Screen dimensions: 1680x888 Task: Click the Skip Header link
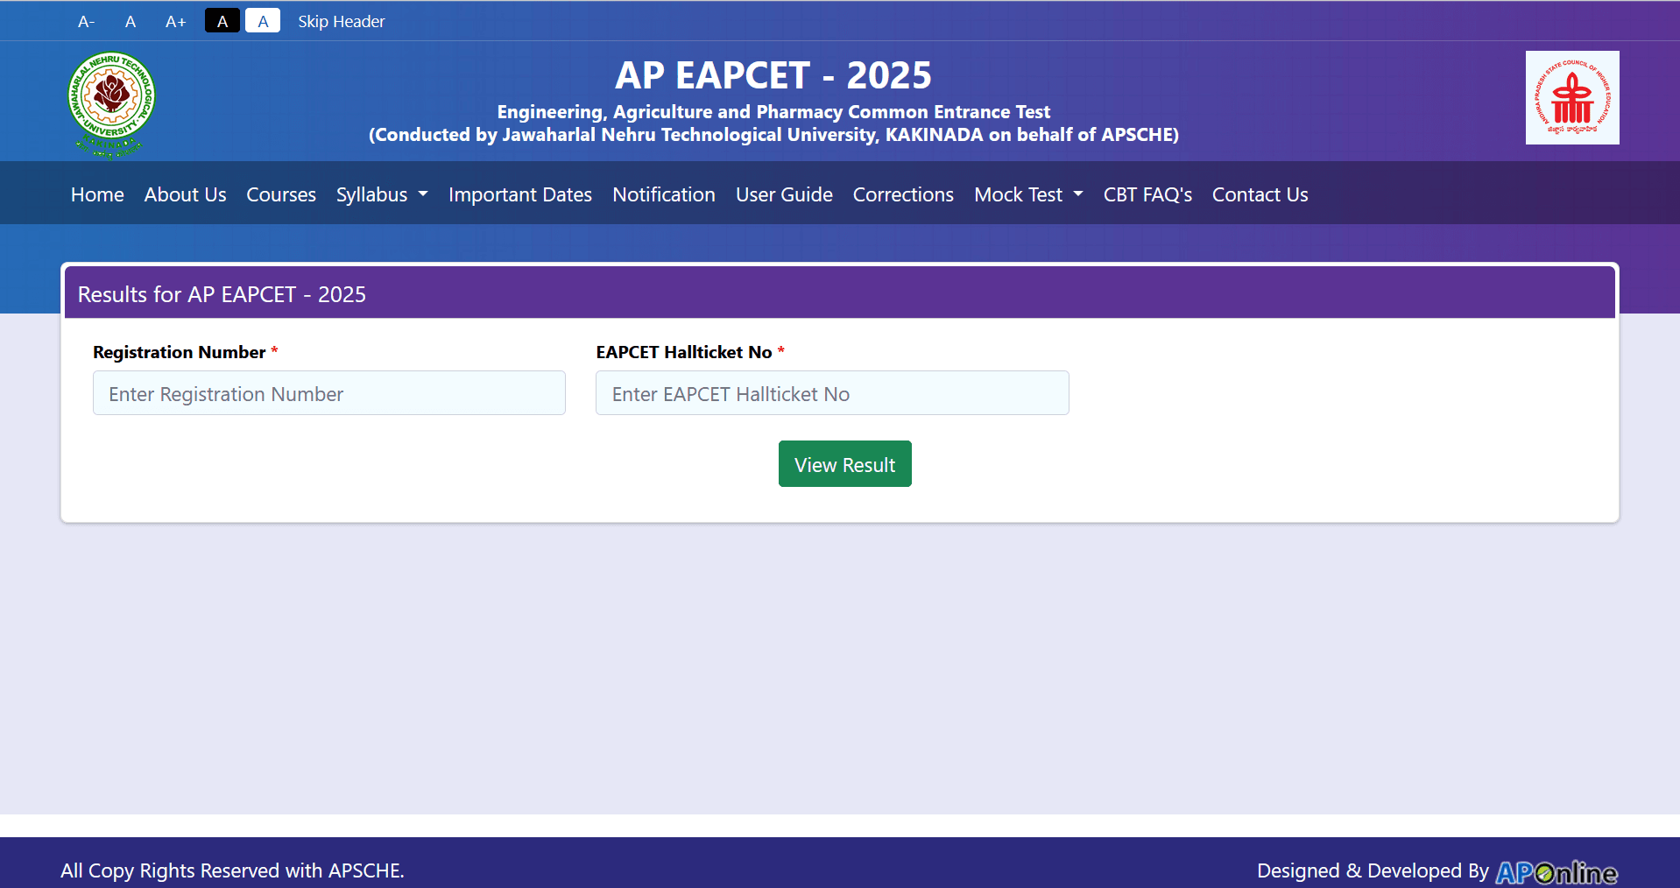click(x=341, y=21)
